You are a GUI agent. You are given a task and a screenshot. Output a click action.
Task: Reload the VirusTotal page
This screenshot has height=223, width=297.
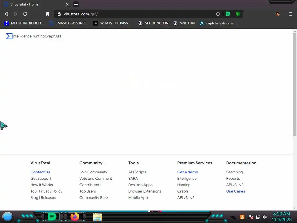[x=25, y=14]
